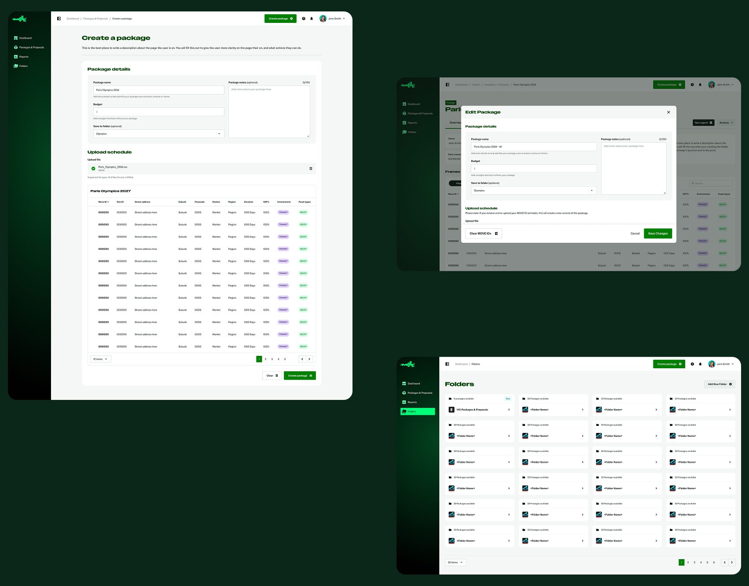Select page 3 in Paris Olympics table pagination
Viewport: 749px width, 586px height.
coord(272,359)
